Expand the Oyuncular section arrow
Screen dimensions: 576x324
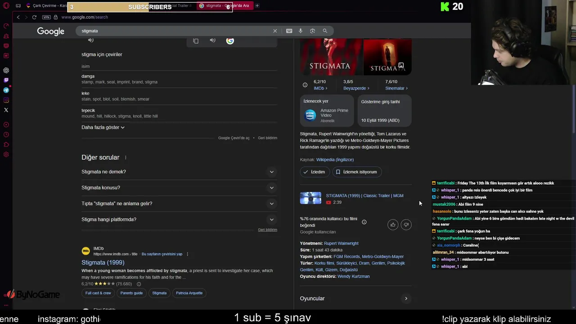(x=406, y=298)
